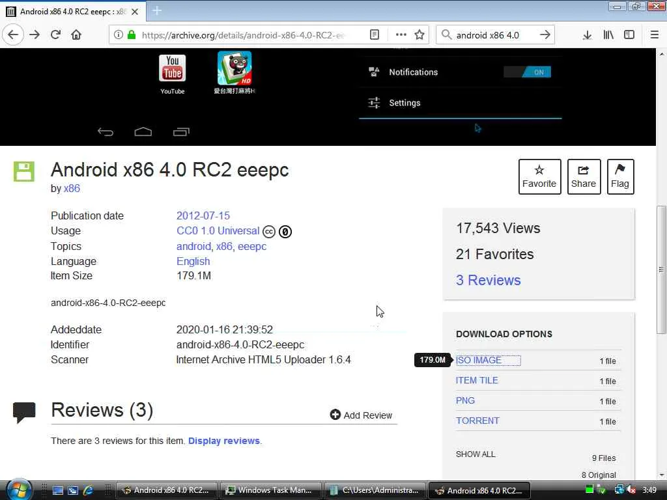Click the Creative Commons CC icon
The image size is (667, 500).
269,232
